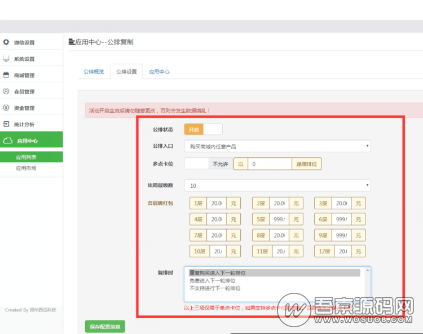Open the 公排入口 dropdown
This screenshot has height=334, width=423.
click(277, 146)
